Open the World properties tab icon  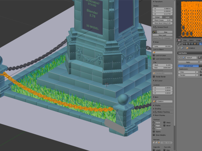tap(192, 44)
